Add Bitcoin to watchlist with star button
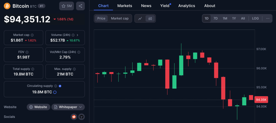Image resolution: width=276 pixels, height=123 pixels. point(66,6)
